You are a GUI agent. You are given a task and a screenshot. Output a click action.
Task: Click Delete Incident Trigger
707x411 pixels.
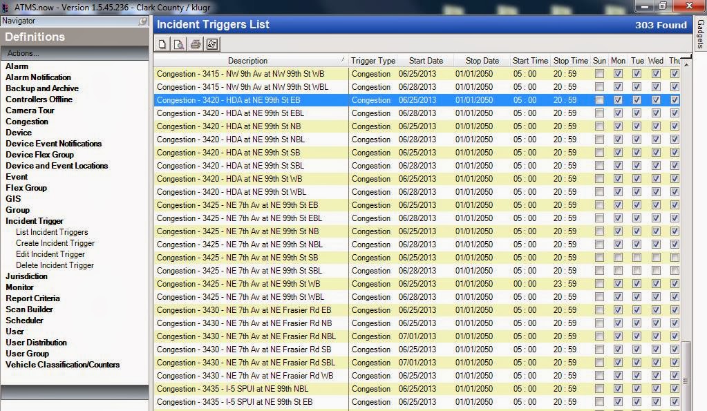(55, 265)
